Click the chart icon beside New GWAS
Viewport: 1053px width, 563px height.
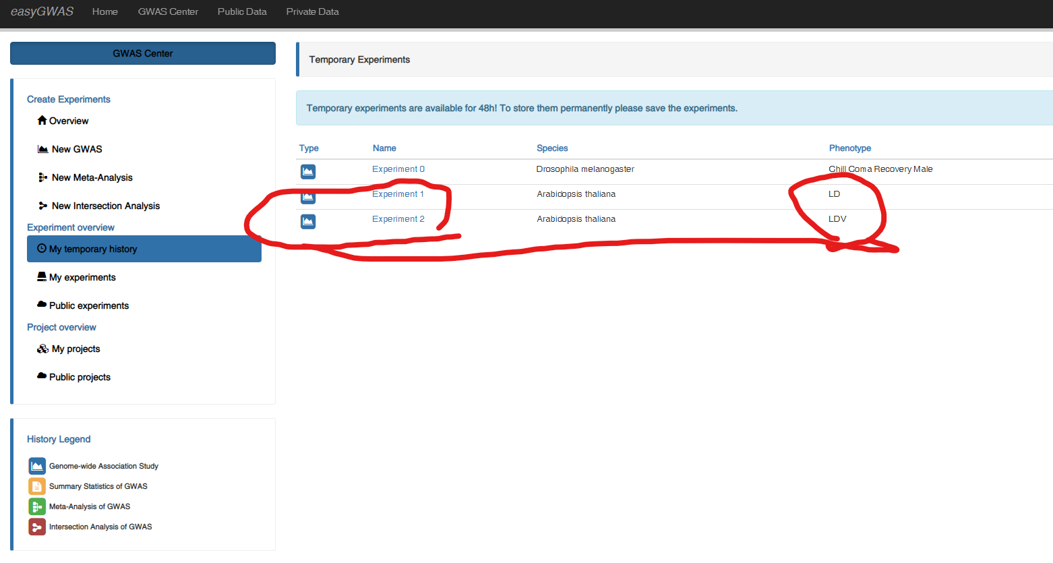43,149
